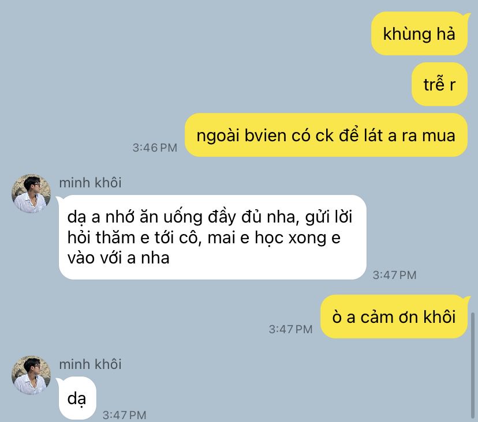Select the 'ò a cảm ơn khôi' bubble

click(394, 316)
